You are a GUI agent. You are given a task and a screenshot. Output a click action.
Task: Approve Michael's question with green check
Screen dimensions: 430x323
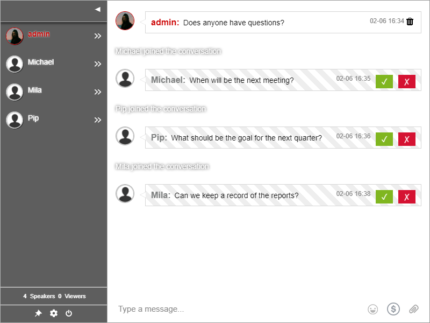pos(384,81)
